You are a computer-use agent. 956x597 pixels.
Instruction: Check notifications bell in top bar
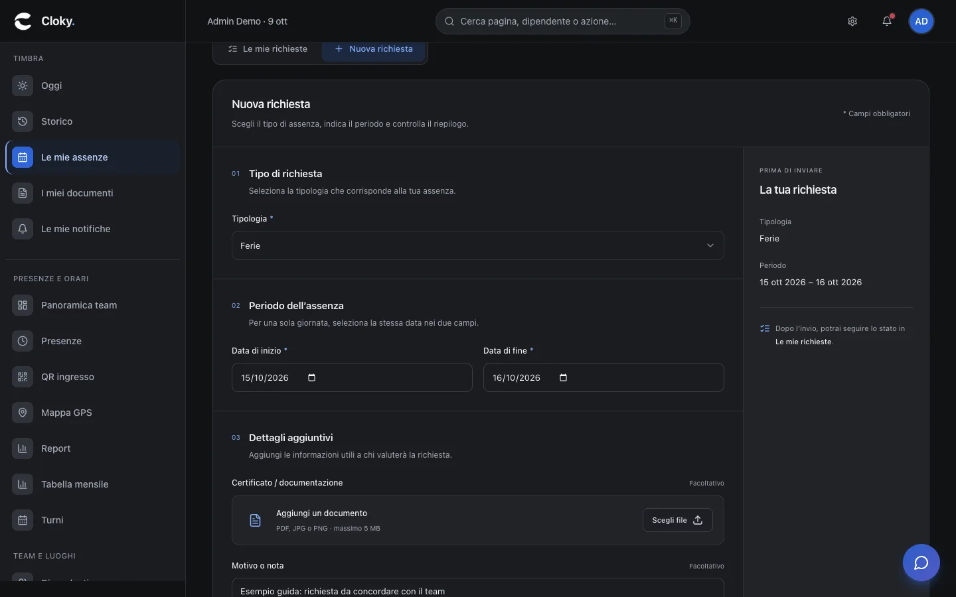[887, 21]
